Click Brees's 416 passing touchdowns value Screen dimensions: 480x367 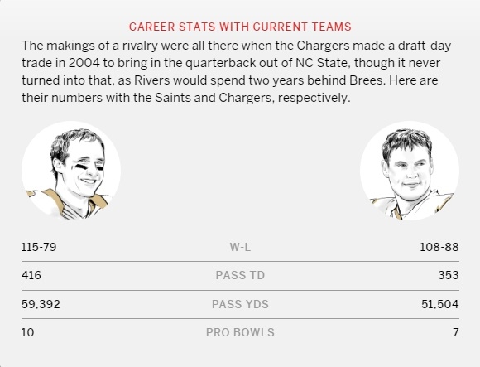(31, 275)
